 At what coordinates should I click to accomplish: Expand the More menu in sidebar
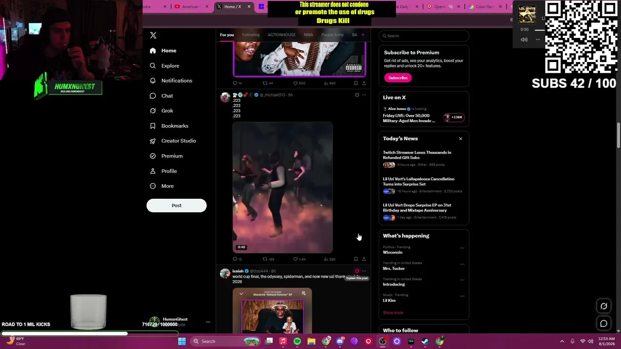(x=162, y=186)
